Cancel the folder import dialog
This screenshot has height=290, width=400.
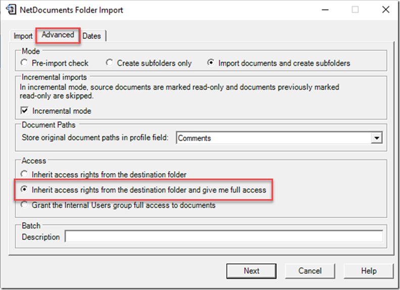pos(310,271)
